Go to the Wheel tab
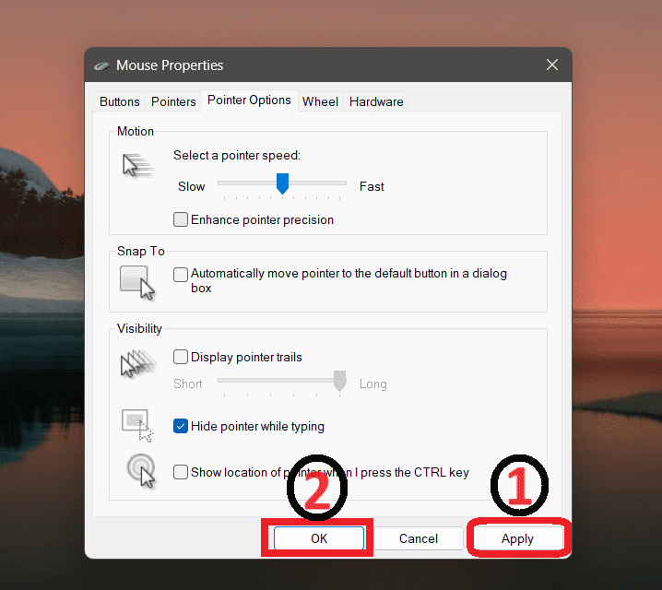 click(321, 101)
